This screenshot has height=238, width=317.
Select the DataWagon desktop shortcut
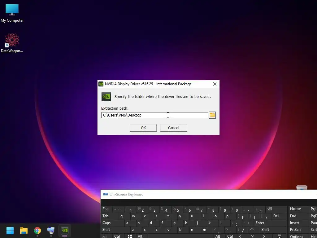[x=12, y=43]
